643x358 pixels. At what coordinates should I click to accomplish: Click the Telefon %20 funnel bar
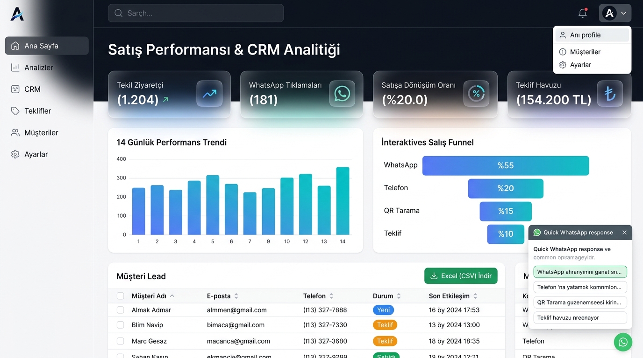pyautogui.click(x=506, y=188)
